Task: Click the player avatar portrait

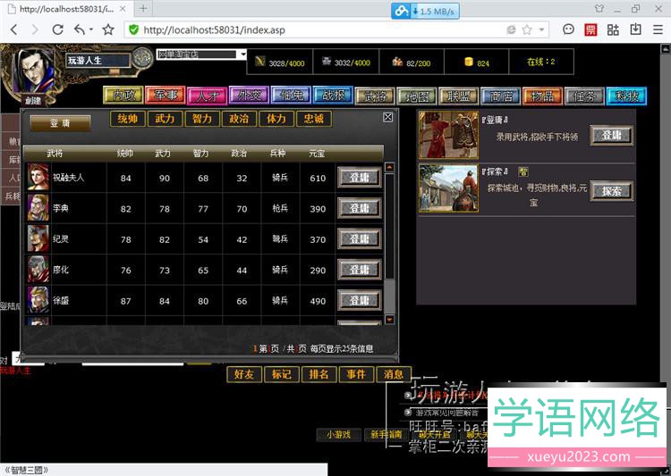Action: pos(34,70)
